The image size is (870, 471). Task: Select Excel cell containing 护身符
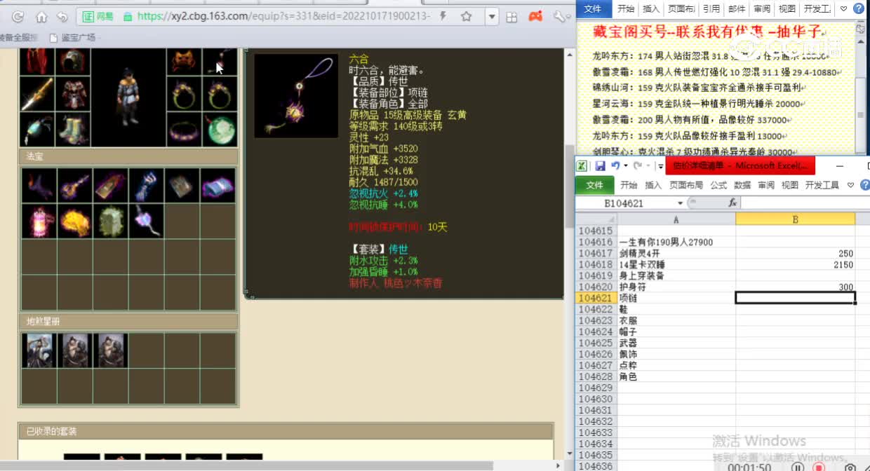tap(676, 287)
